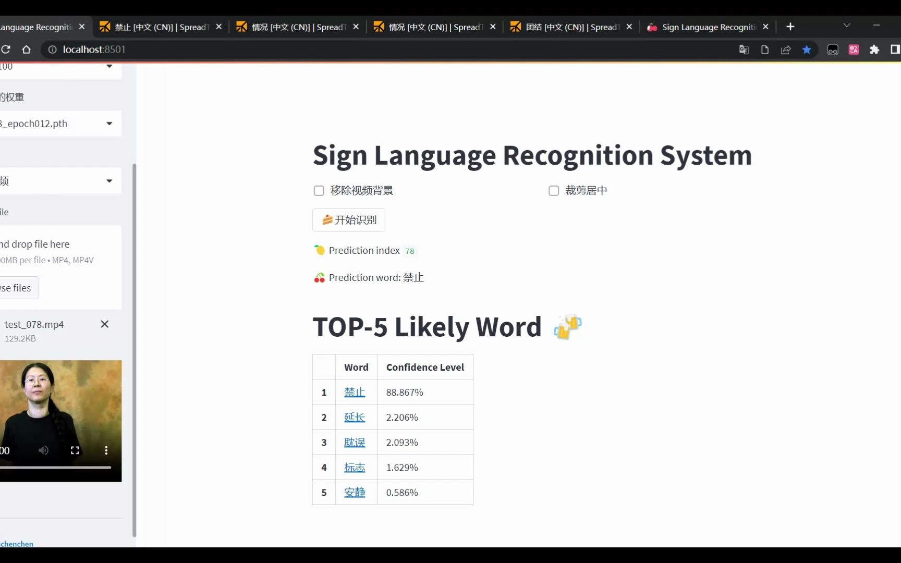This screenshot has height=563, width=901.
Task: Click the Sign Language Recognition System heading
Action: click(532, 155)
